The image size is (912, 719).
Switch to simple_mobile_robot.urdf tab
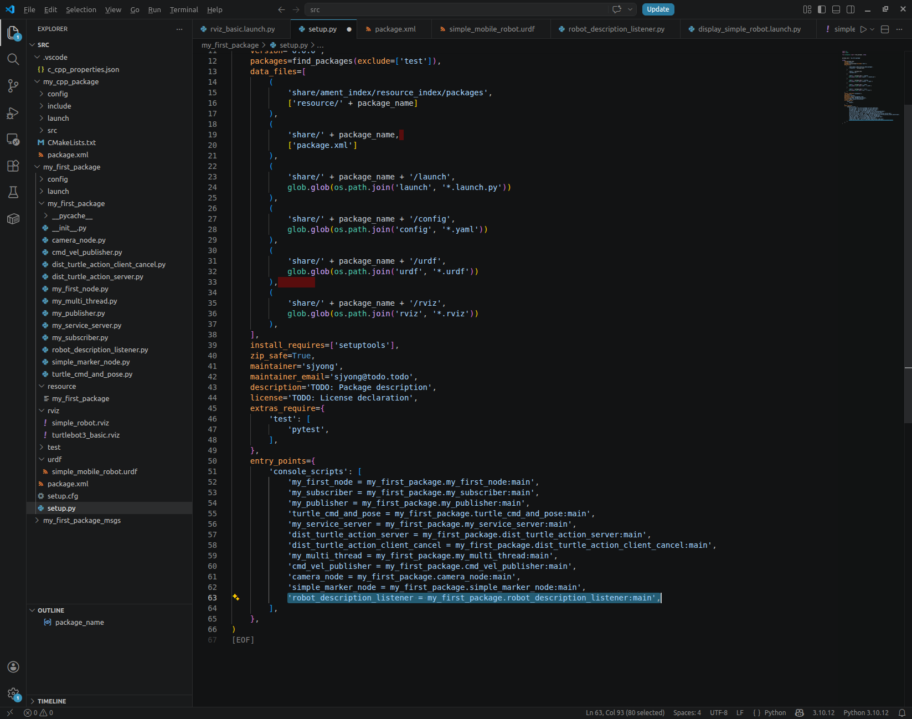pyautogui.click(x=491, y=29)
